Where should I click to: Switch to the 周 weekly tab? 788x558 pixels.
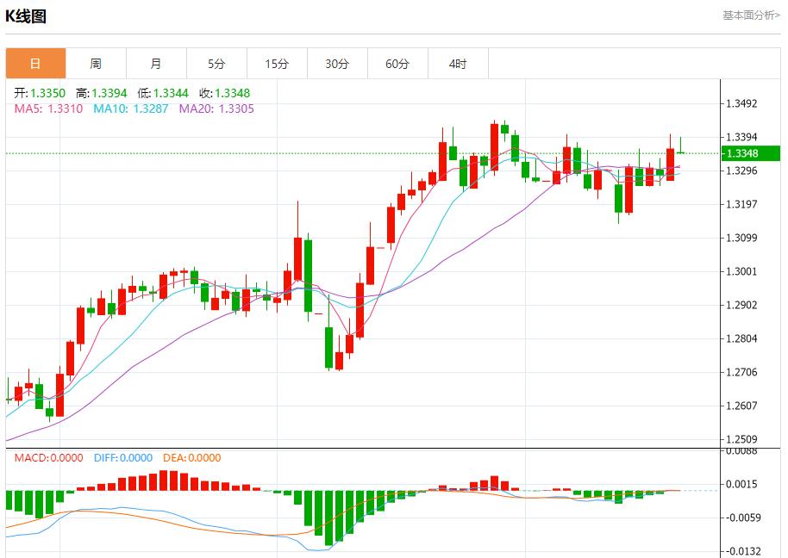96,64
